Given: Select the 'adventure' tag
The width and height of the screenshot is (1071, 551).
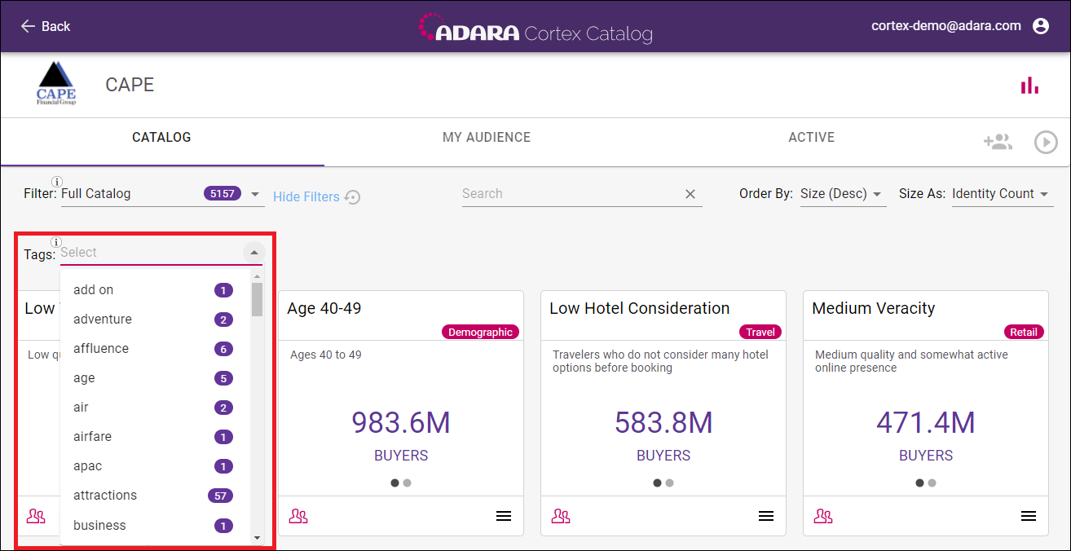Looking at the screenshot, I should pyautogui.click(x=155, y=320).
